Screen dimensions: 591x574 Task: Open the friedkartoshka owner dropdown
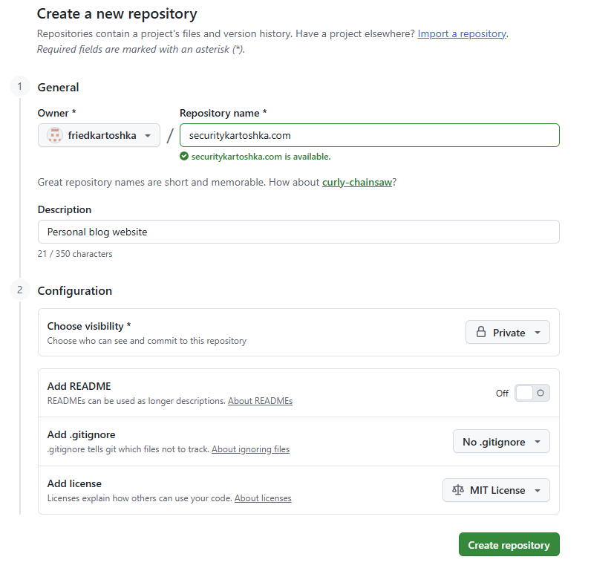coord(99,135)
